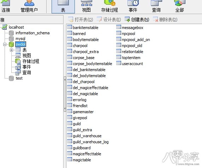
Task: Select the information_schema database
Action: [32, 33]
